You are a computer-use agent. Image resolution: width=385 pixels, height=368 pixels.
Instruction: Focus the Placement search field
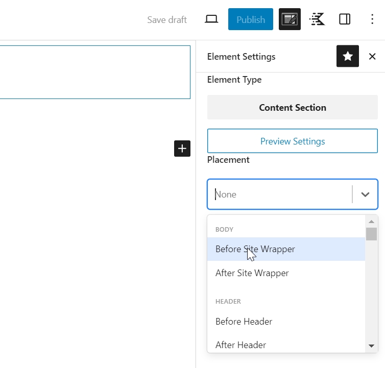(x=281, y=194)
